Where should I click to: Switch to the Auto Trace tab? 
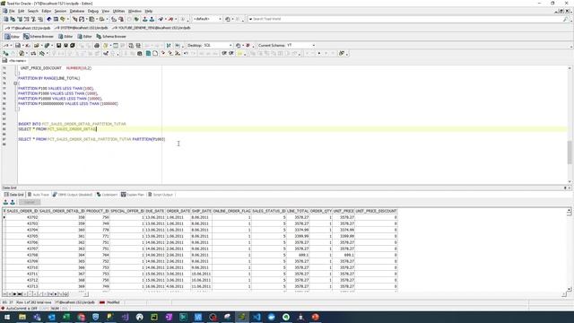38,195
